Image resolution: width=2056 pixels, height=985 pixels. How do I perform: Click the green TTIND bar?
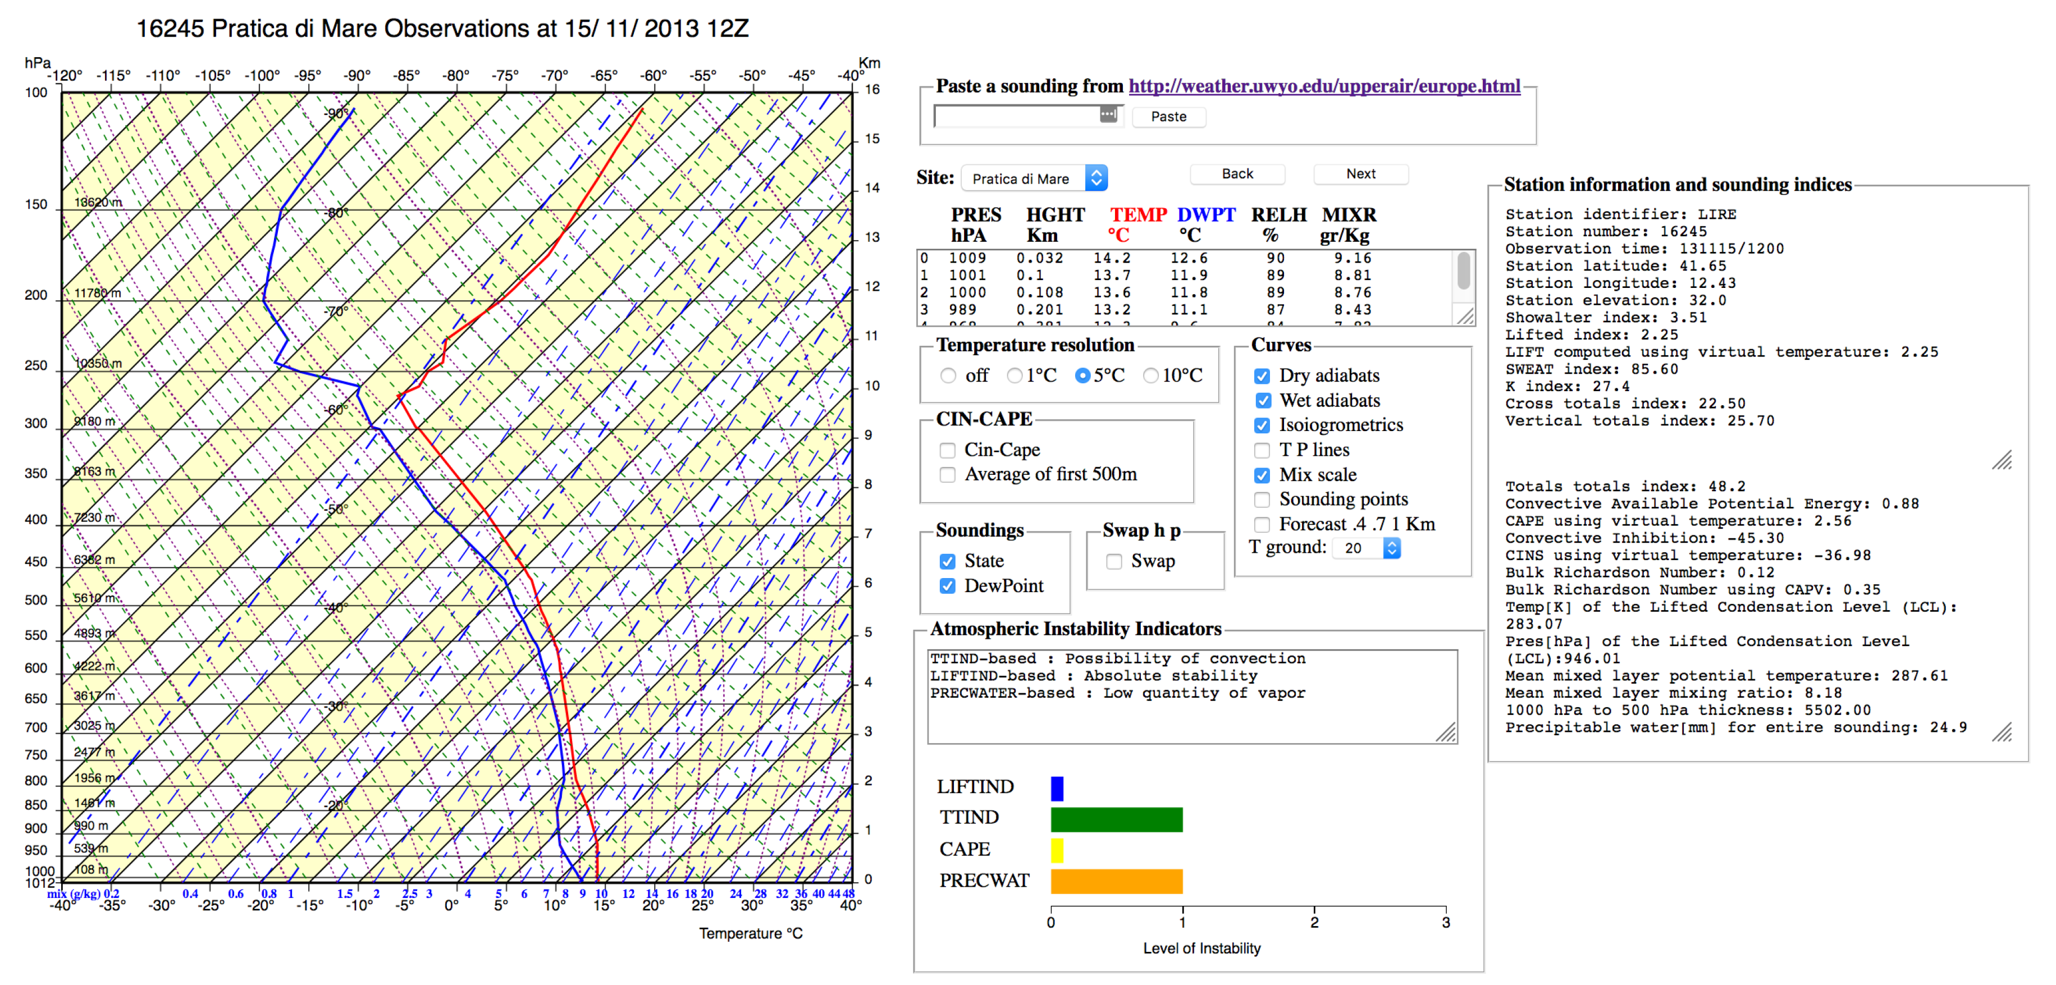click(x=1117, y=819)
